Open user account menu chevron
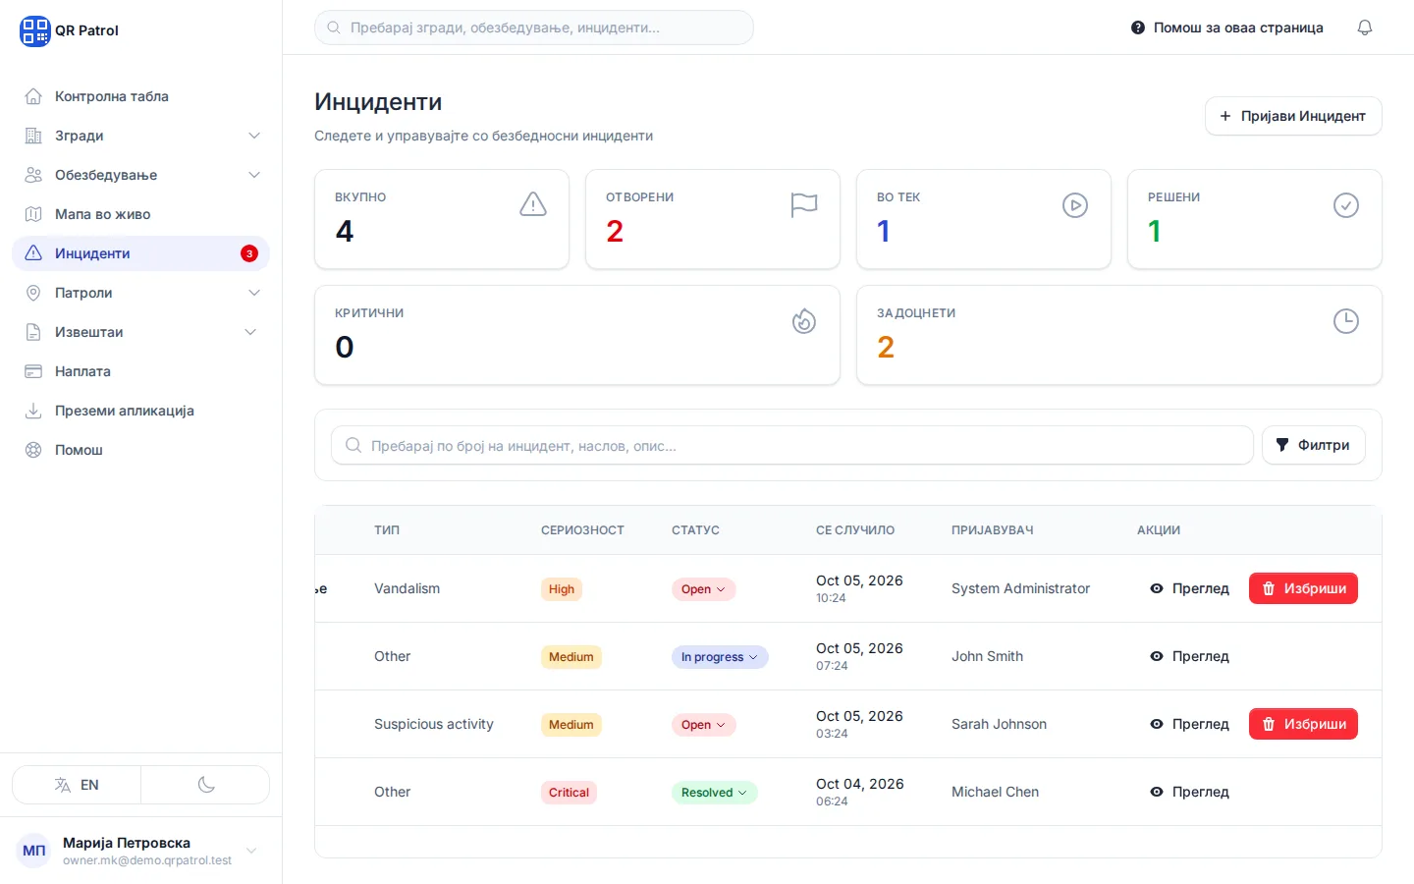This screenshot has width=1414, height=884. (x=251, y=851)
